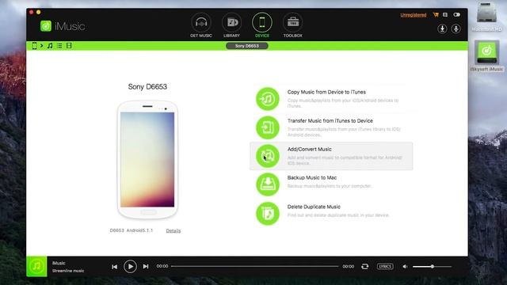
Task: Click the Add/Convert Music icon
Action: click(268, 156)
